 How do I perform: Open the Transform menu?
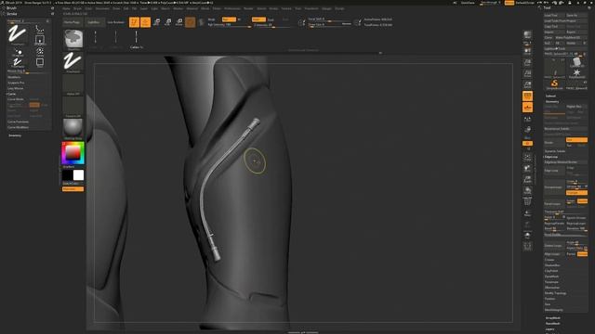pos(311,8)
